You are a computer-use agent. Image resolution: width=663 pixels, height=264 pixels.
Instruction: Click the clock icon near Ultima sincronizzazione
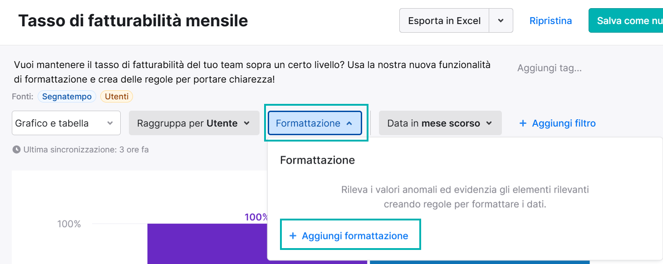pos(16,149)
